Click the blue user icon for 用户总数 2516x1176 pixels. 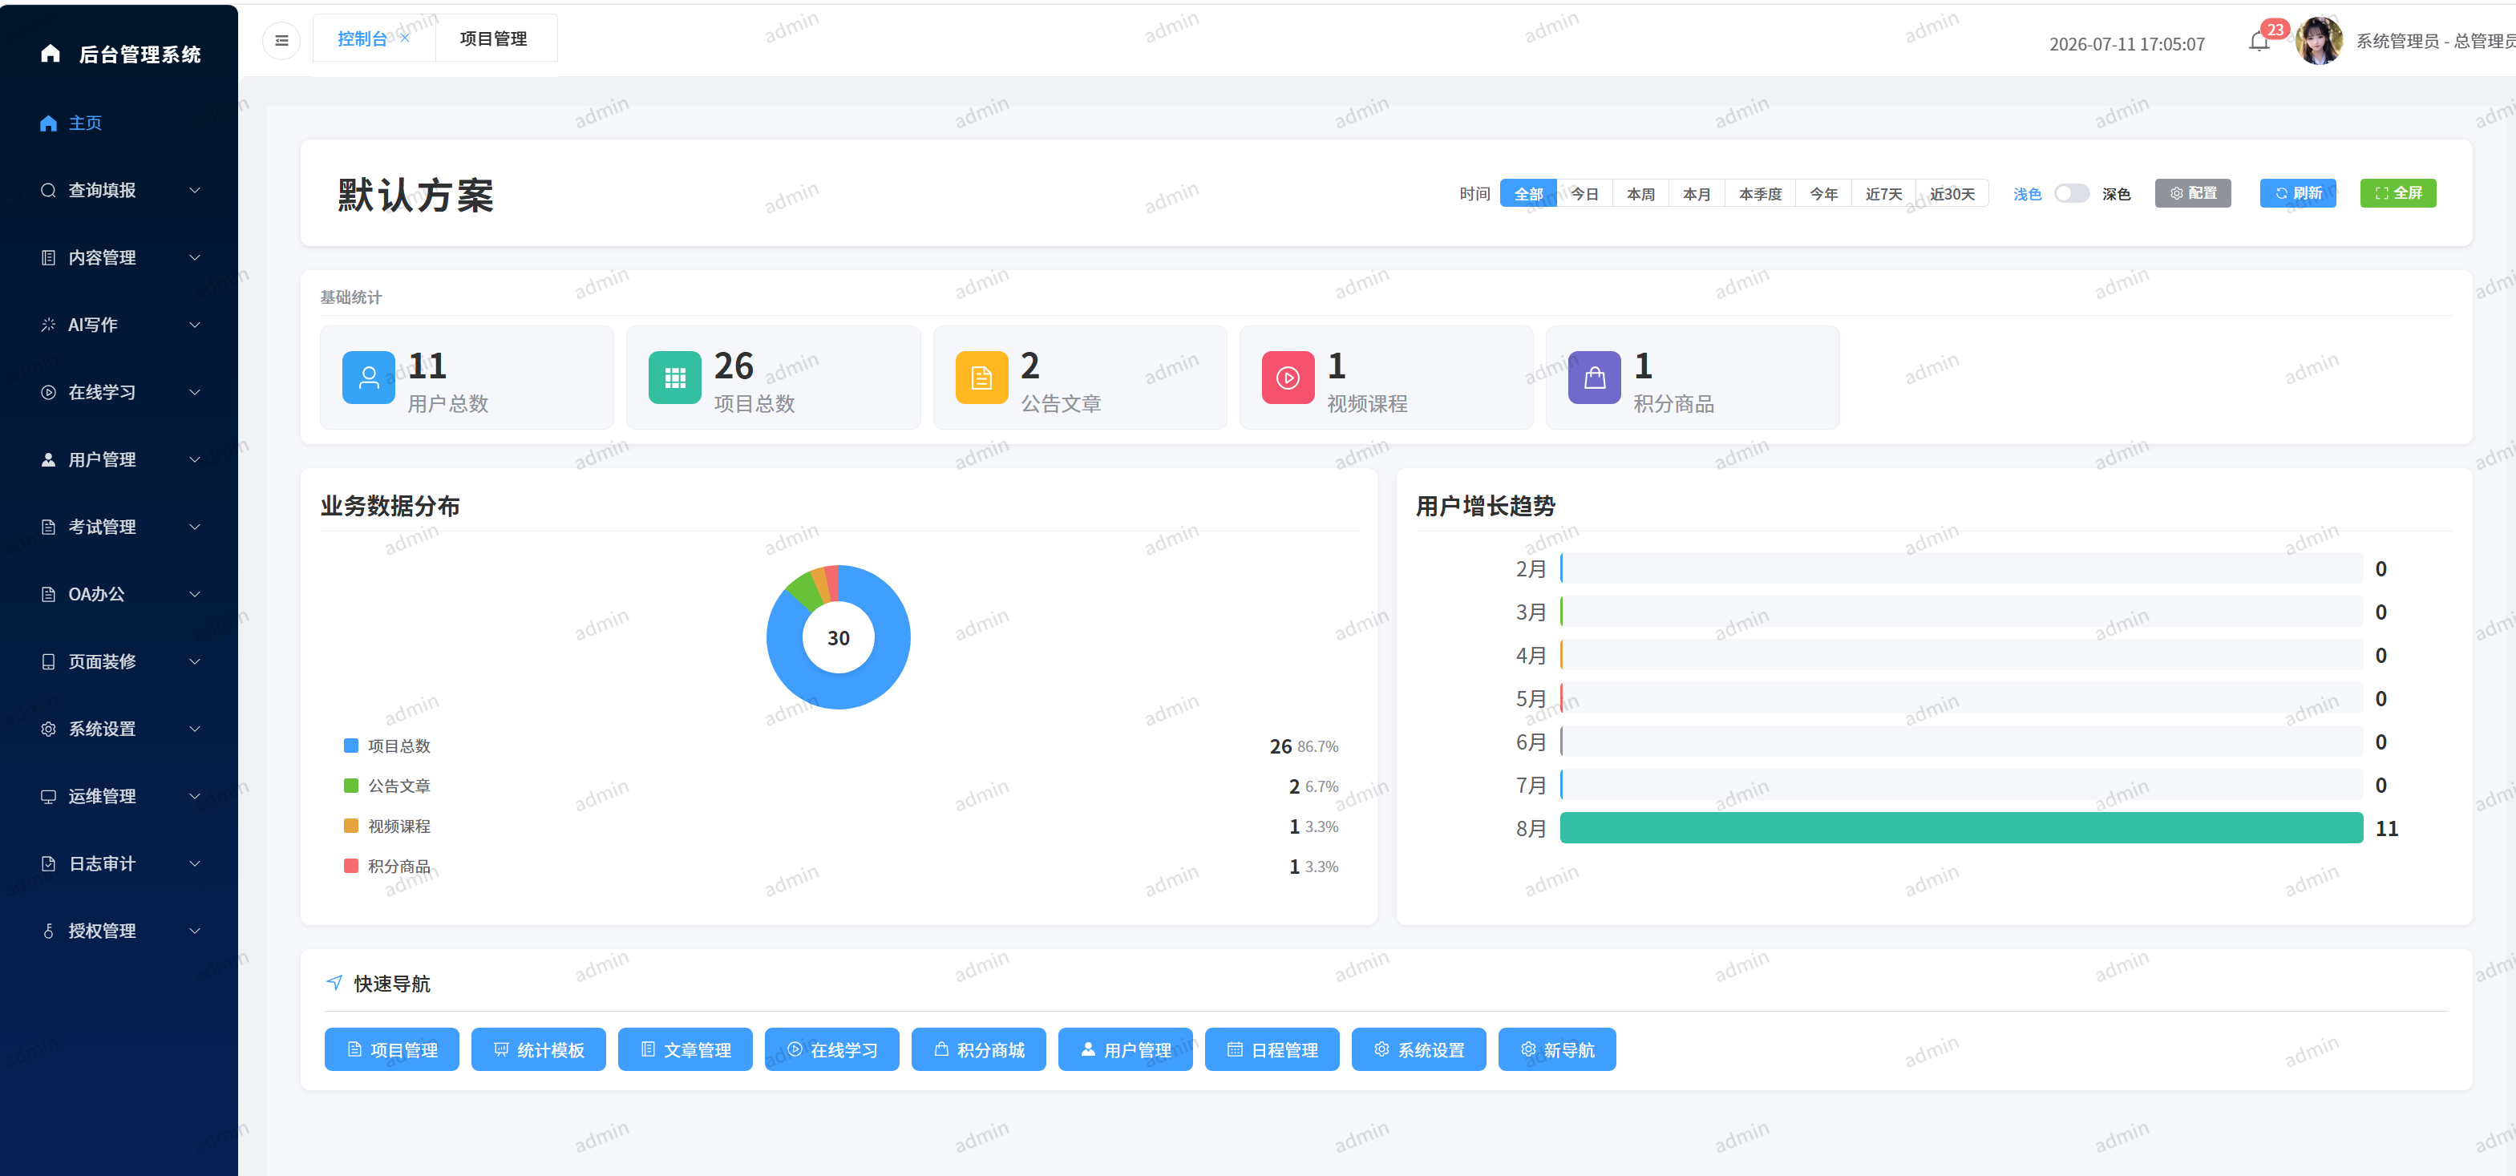click(368, 377)
